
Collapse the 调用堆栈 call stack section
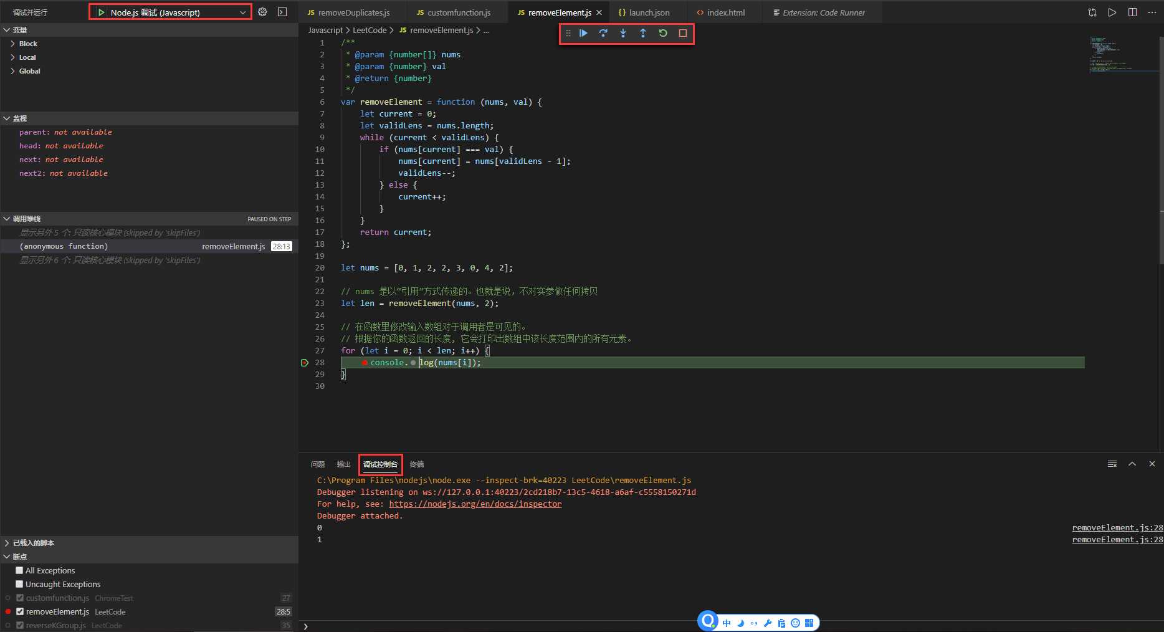150,219
